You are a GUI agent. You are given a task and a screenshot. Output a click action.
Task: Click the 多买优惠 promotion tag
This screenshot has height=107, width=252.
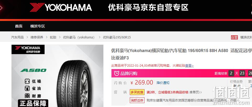(137, 92)
